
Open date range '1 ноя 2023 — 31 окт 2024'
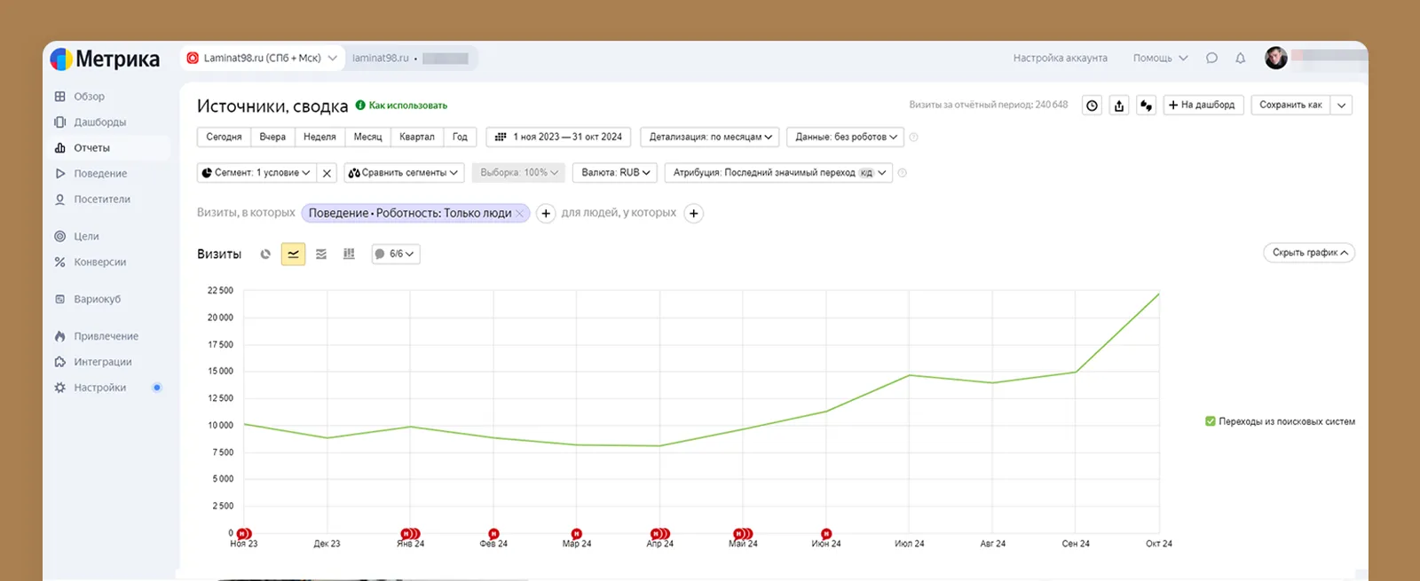click(x=558, y=137)
